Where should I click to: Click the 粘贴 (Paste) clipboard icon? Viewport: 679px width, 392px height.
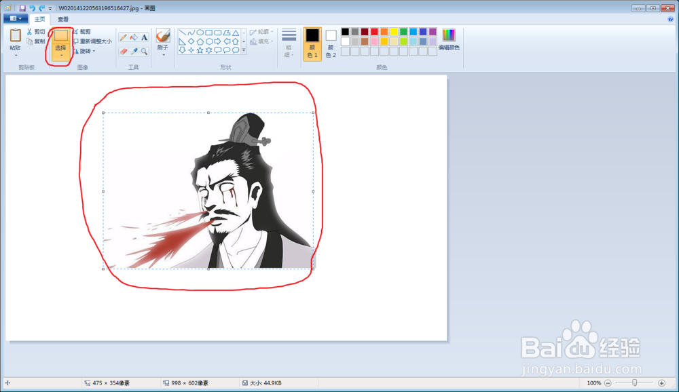[15, 37]
